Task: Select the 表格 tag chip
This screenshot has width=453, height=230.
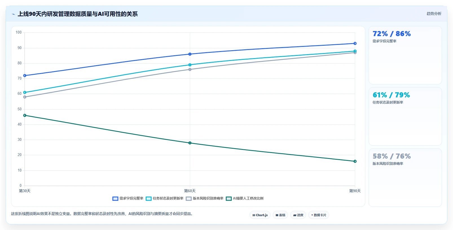Action: point(280,215)
